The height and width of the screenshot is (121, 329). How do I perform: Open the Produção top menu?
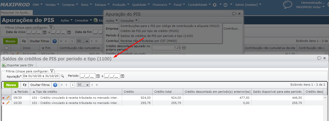(x=121, y=5)
